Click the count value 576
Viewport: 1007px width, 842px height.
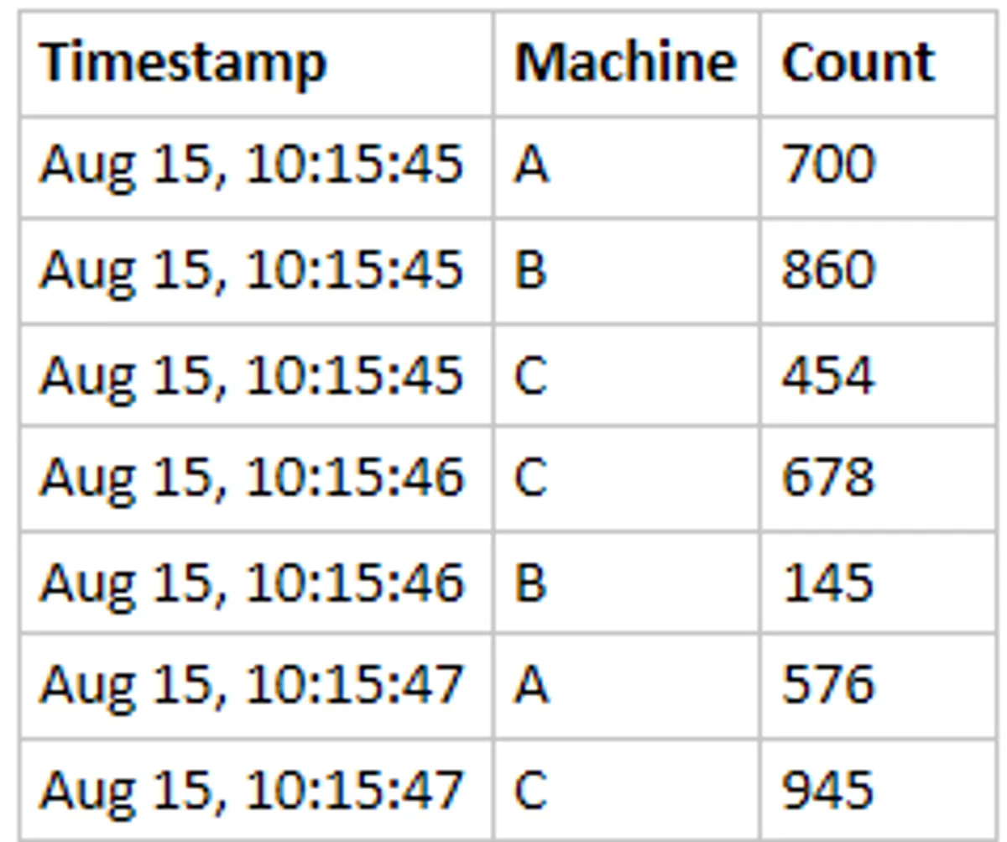pos(828,686)
